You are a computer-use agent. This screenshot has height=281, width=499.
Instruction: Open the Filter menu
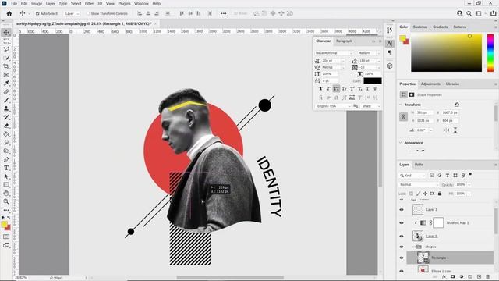point(89,3)
